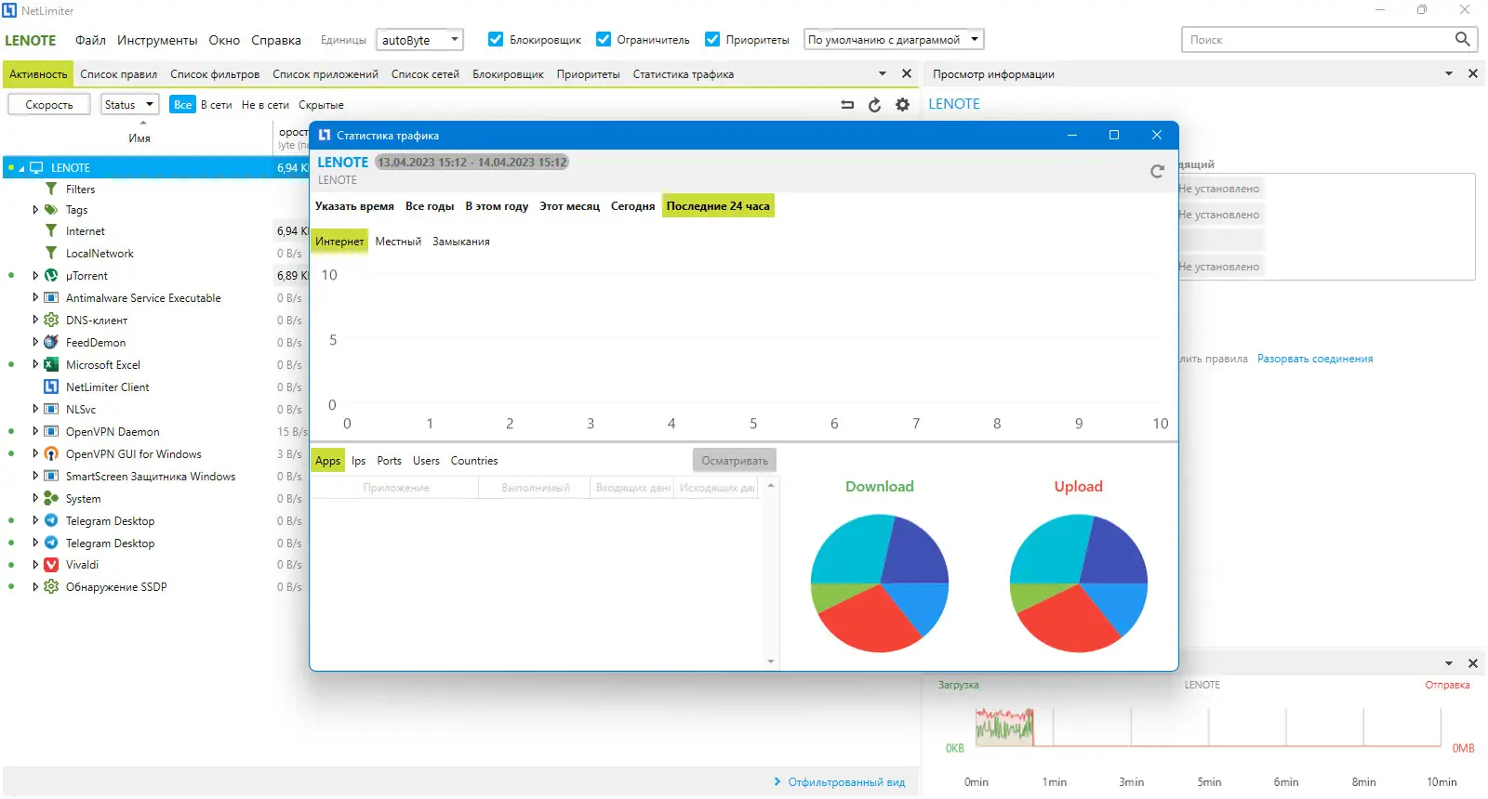This screenshot has height=799, width=1488.
Task: Collapse the LENOTE root node
Action: pyautogui.click(x=21, y=168)
